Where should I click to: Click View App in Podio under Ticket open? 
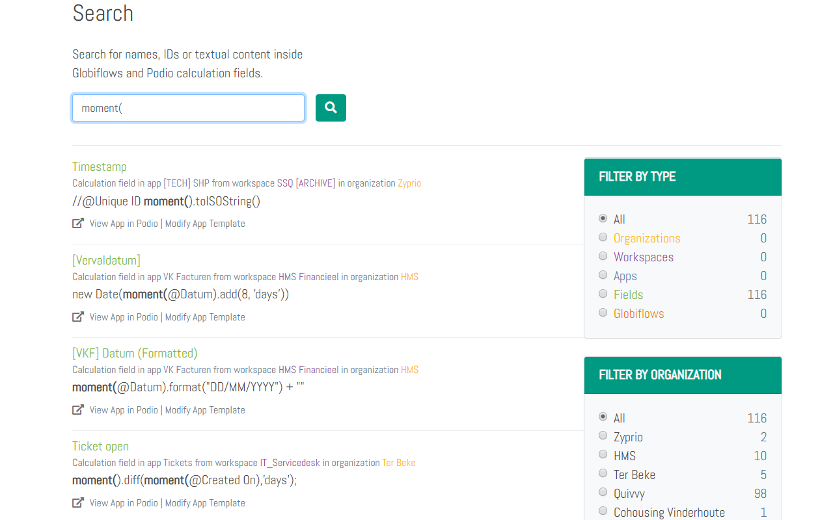124,503
